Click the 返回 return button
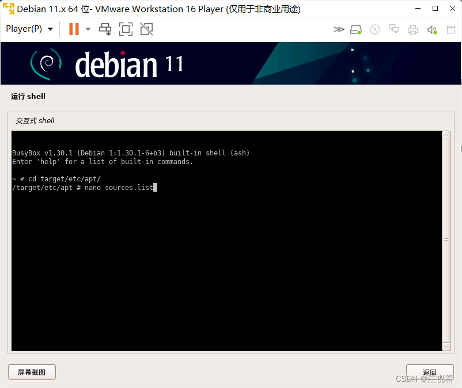Screen dimensions: 462x388 tap(429, 372)
